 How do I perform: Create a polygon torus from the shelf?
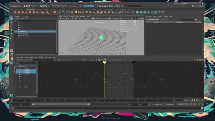30,12
